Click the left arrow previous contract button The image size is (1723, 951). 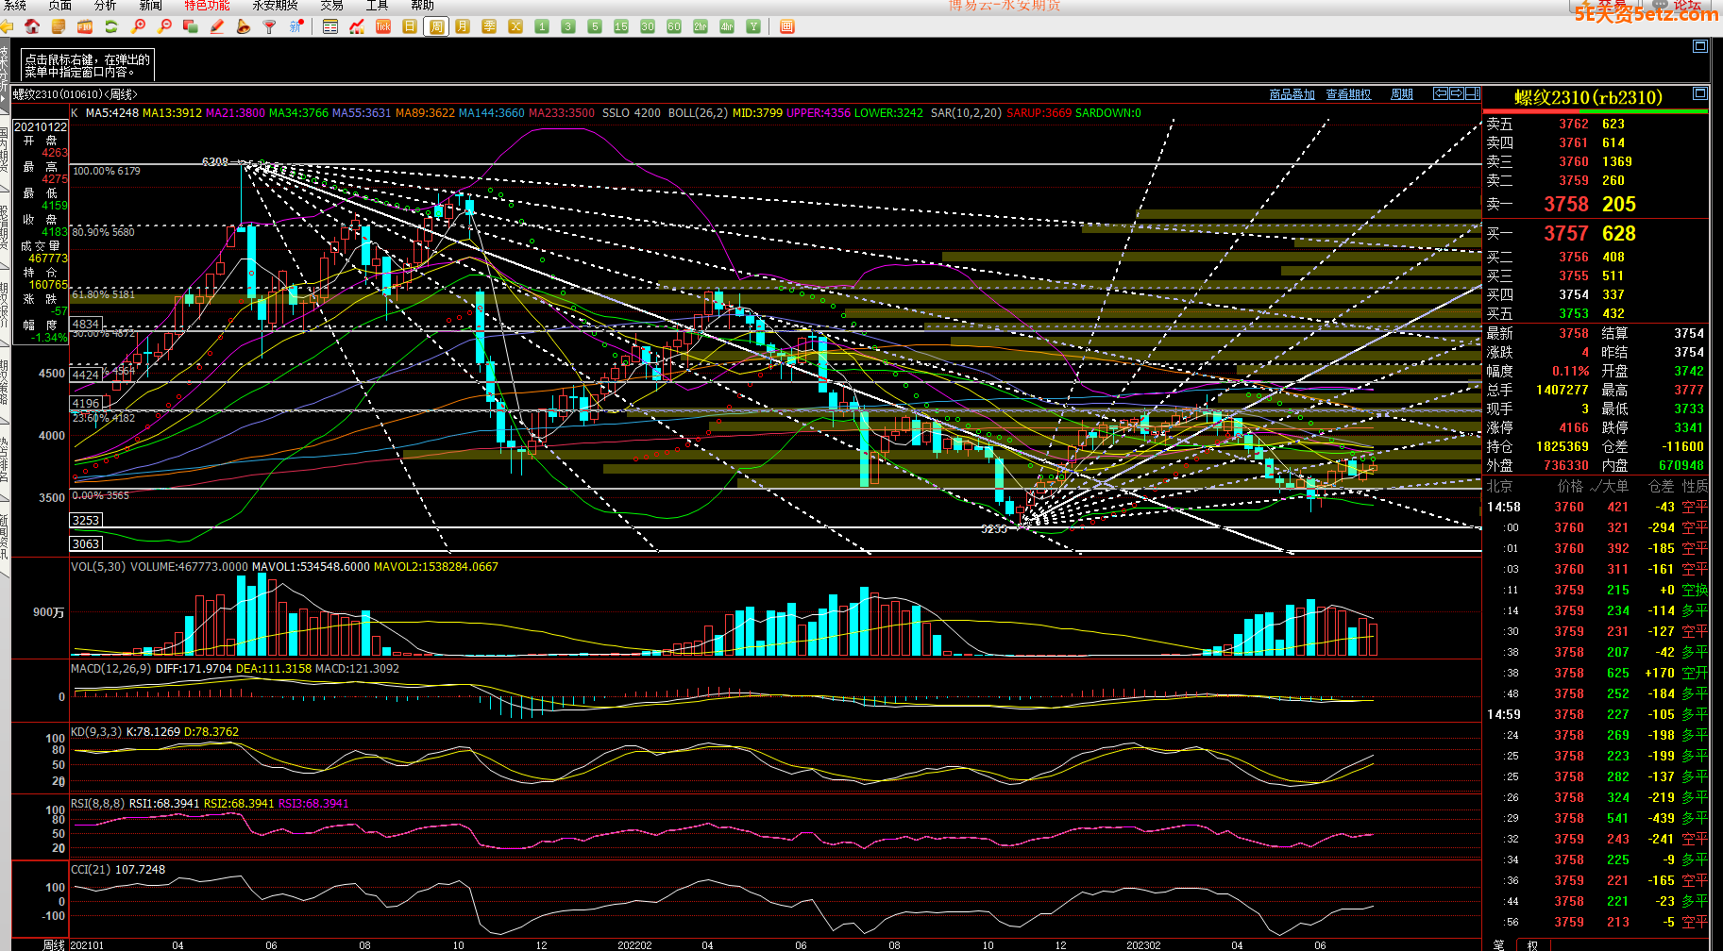point(1440,93)
